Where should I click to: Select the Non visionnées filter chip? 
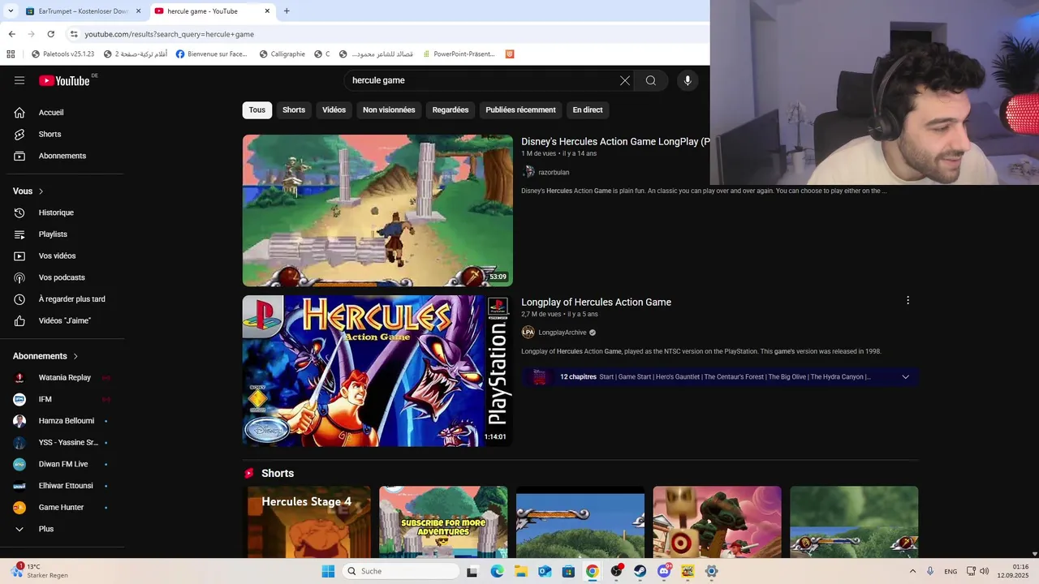click(x=389, y=110)
